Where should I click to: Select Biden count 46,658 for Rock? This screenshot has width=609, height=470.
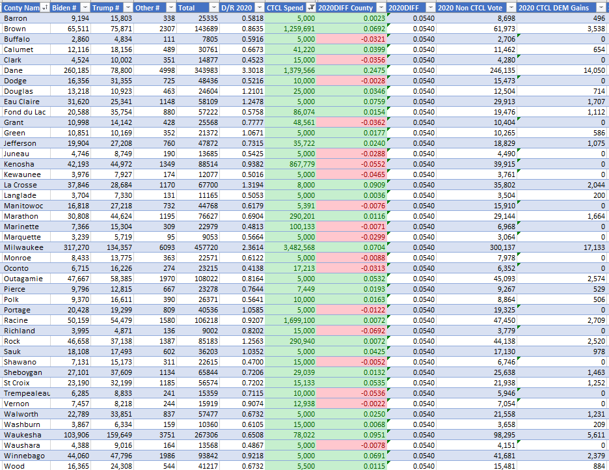point(71,341)
